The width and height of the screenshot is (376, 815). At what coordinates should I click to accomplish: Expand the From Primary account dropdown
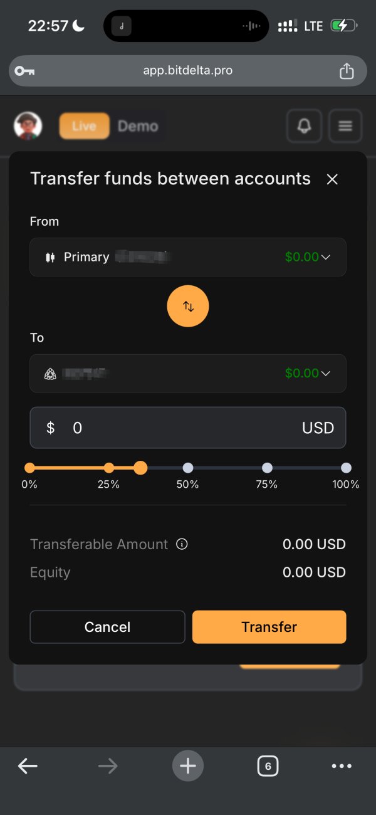pyautogui.click(x=188, y=257)
